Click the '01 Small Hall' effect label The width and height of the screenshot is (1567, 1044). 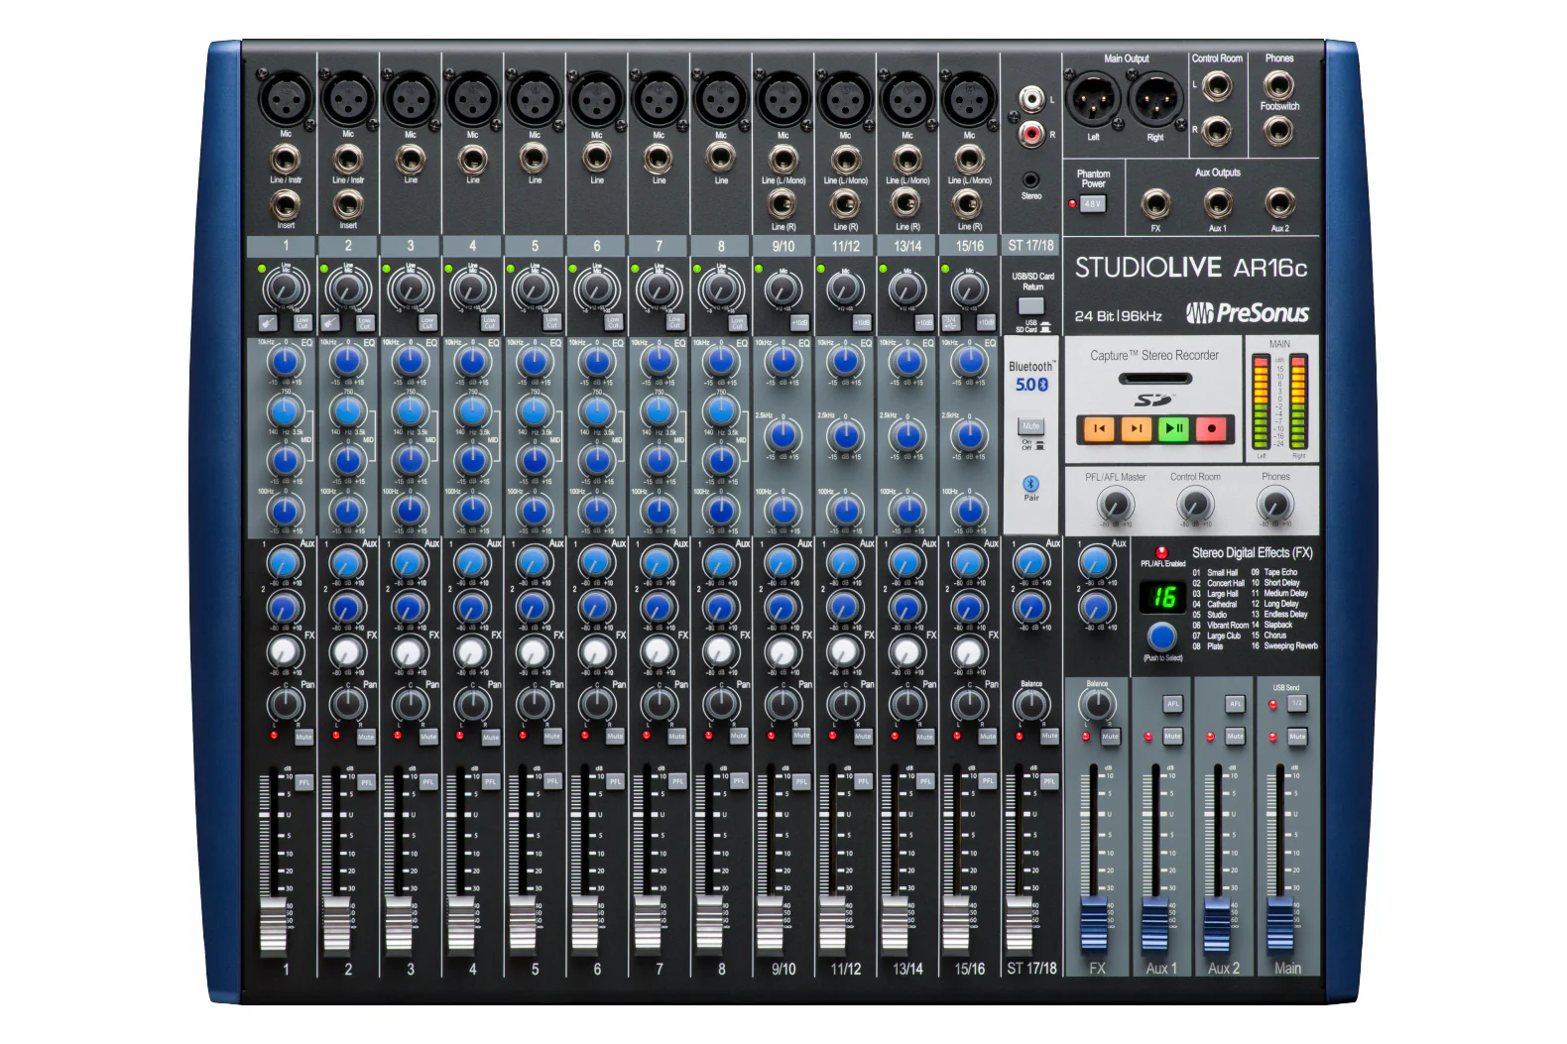(1215, 573)
